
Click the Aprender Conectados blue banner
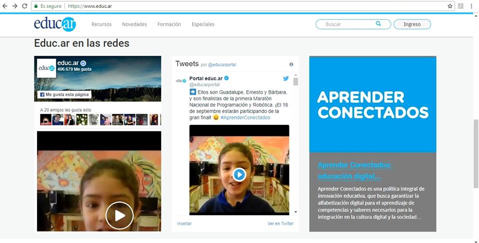coord(373,105)
